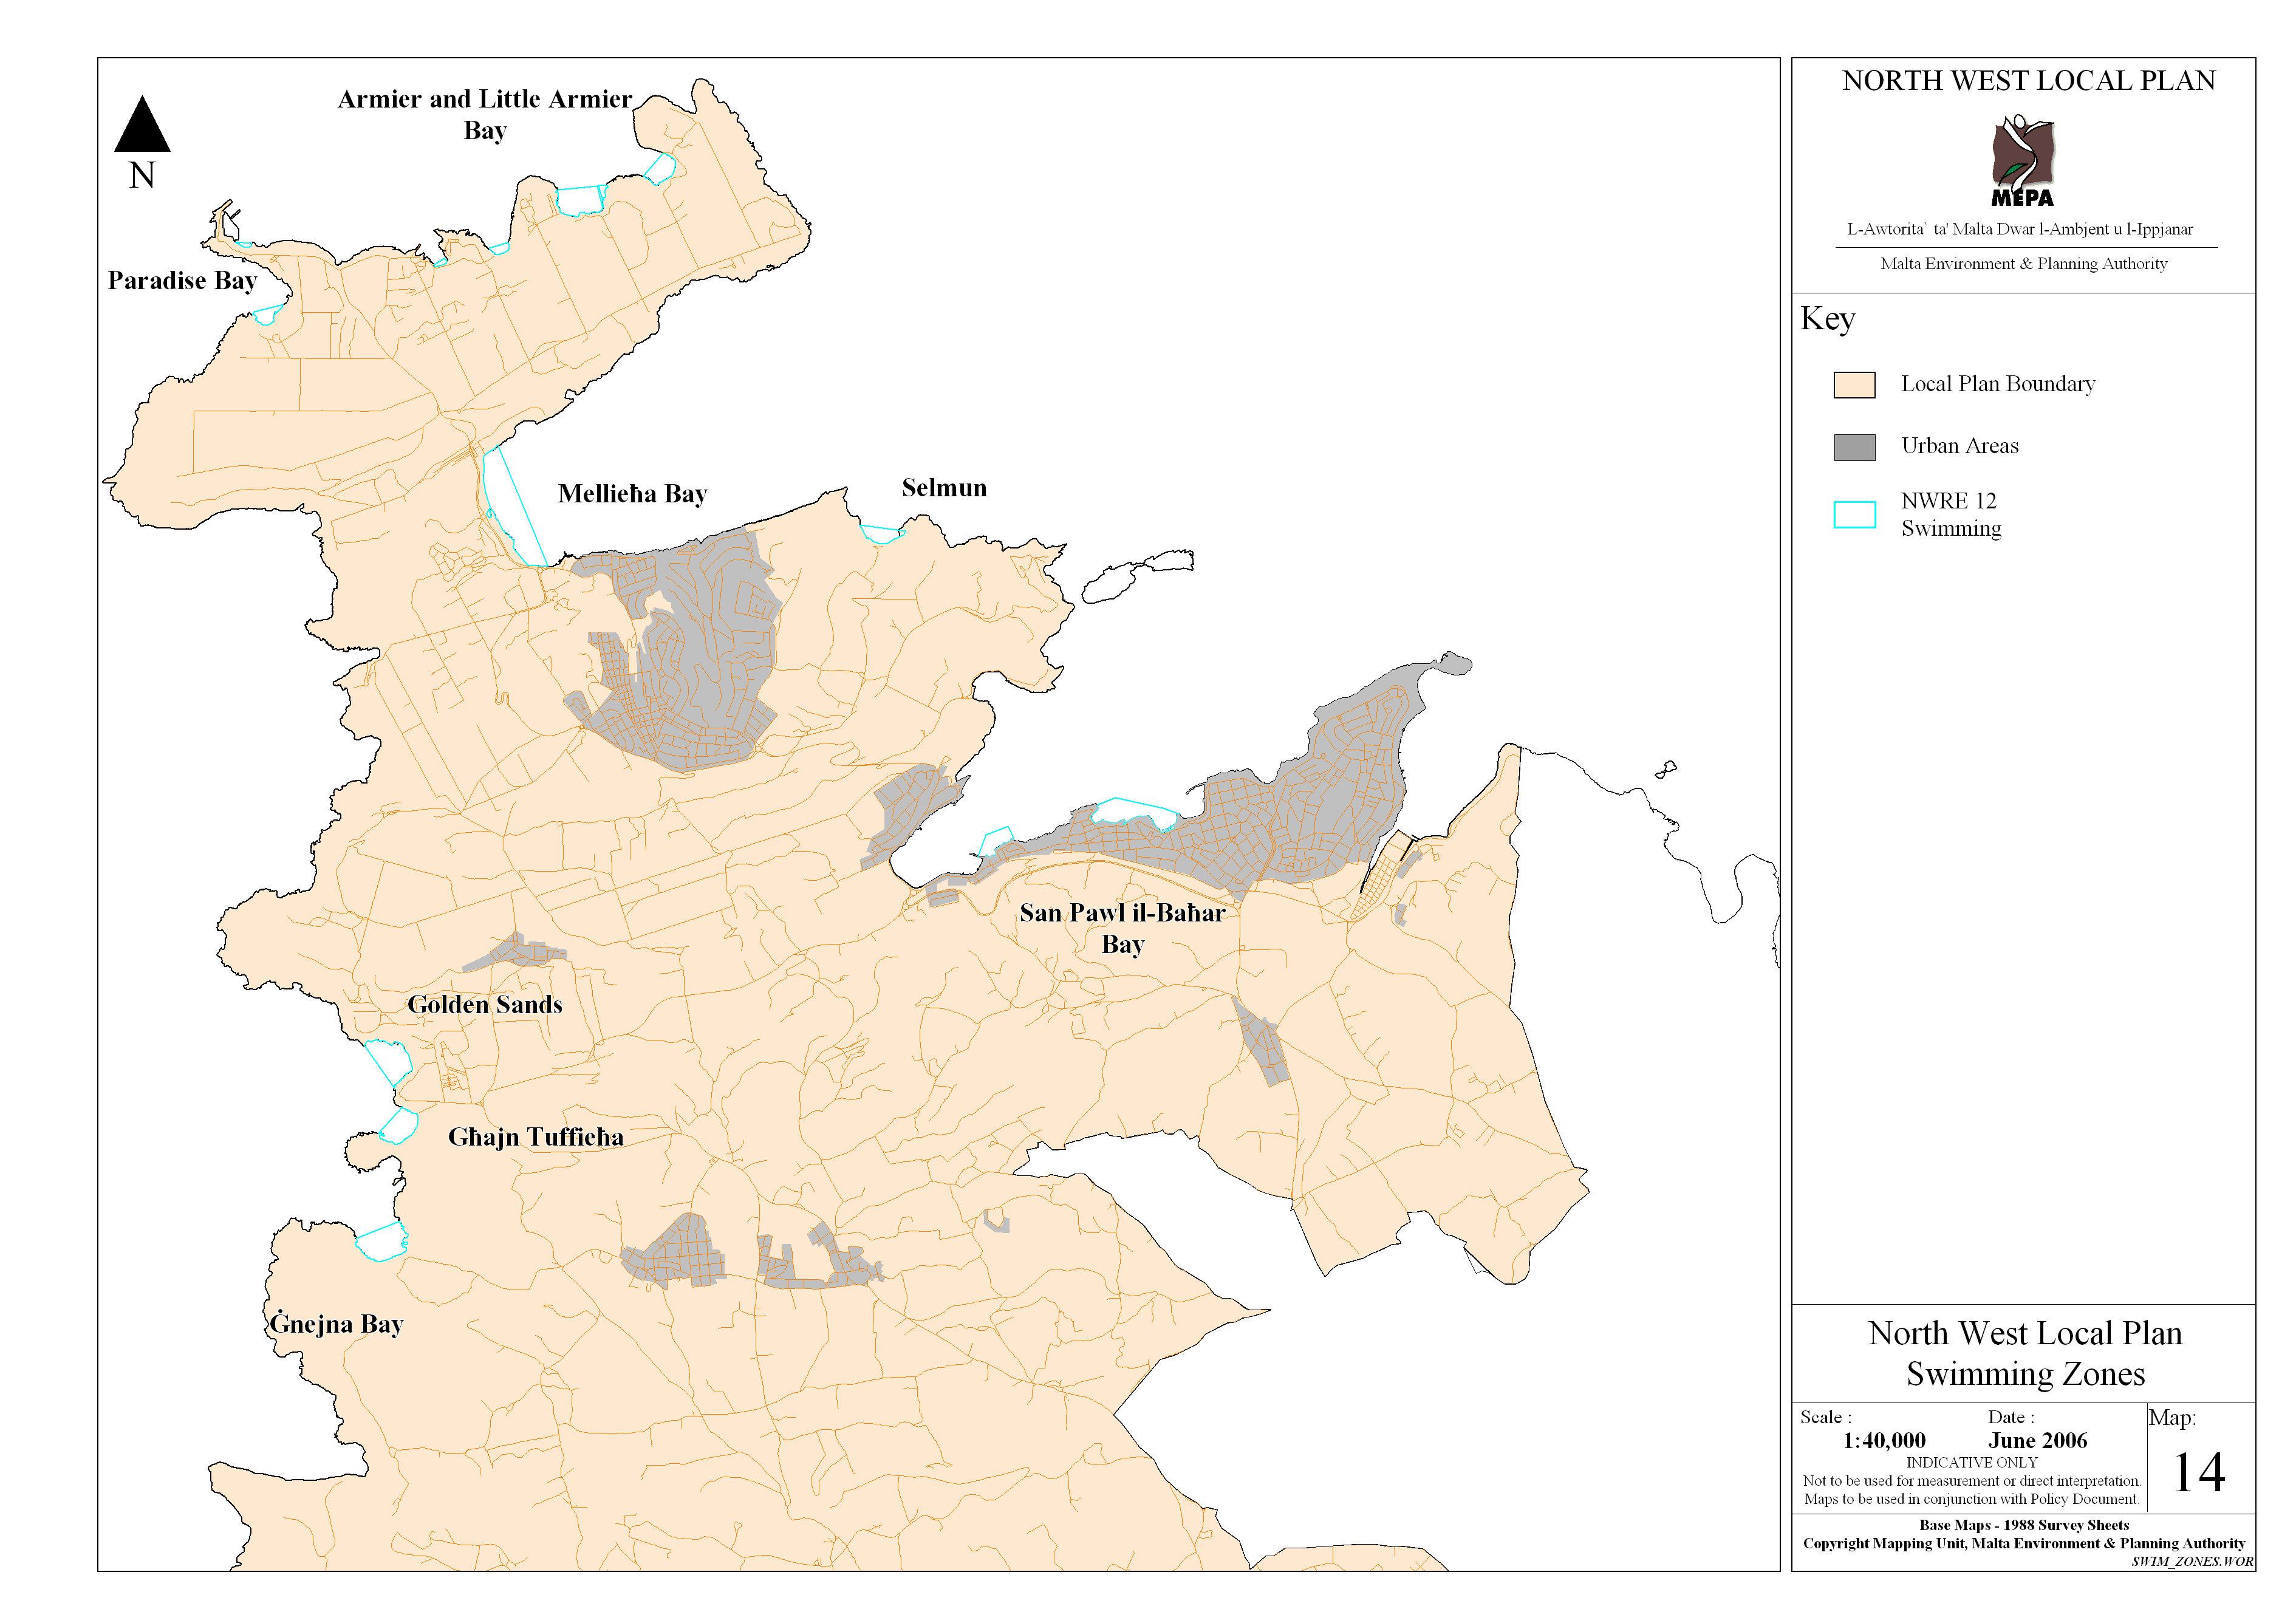The width and height of the screenshot is (2296, 1623).
Task: Click the 'Paradise Bay' map label
Action: click(x=182, y=281)
